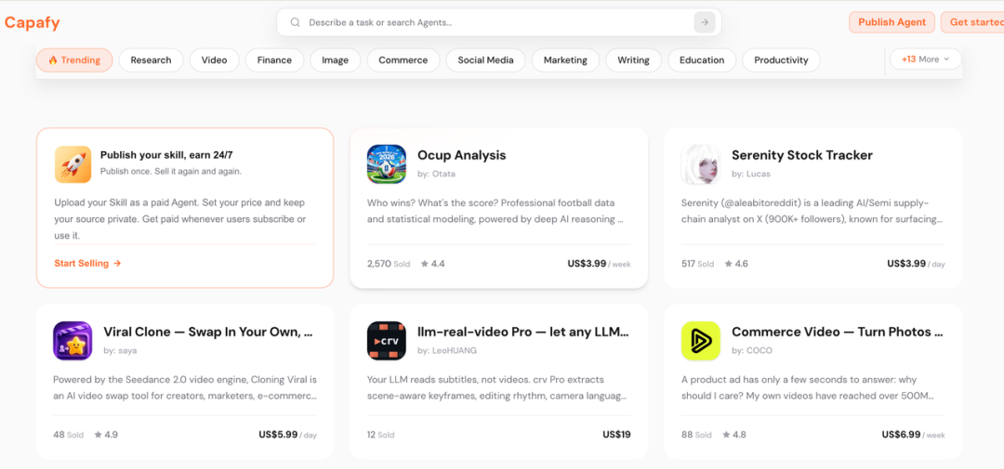Click author 'by: Lucas'
This screenshot has width=1004, height=469.
tap(751, 174)
